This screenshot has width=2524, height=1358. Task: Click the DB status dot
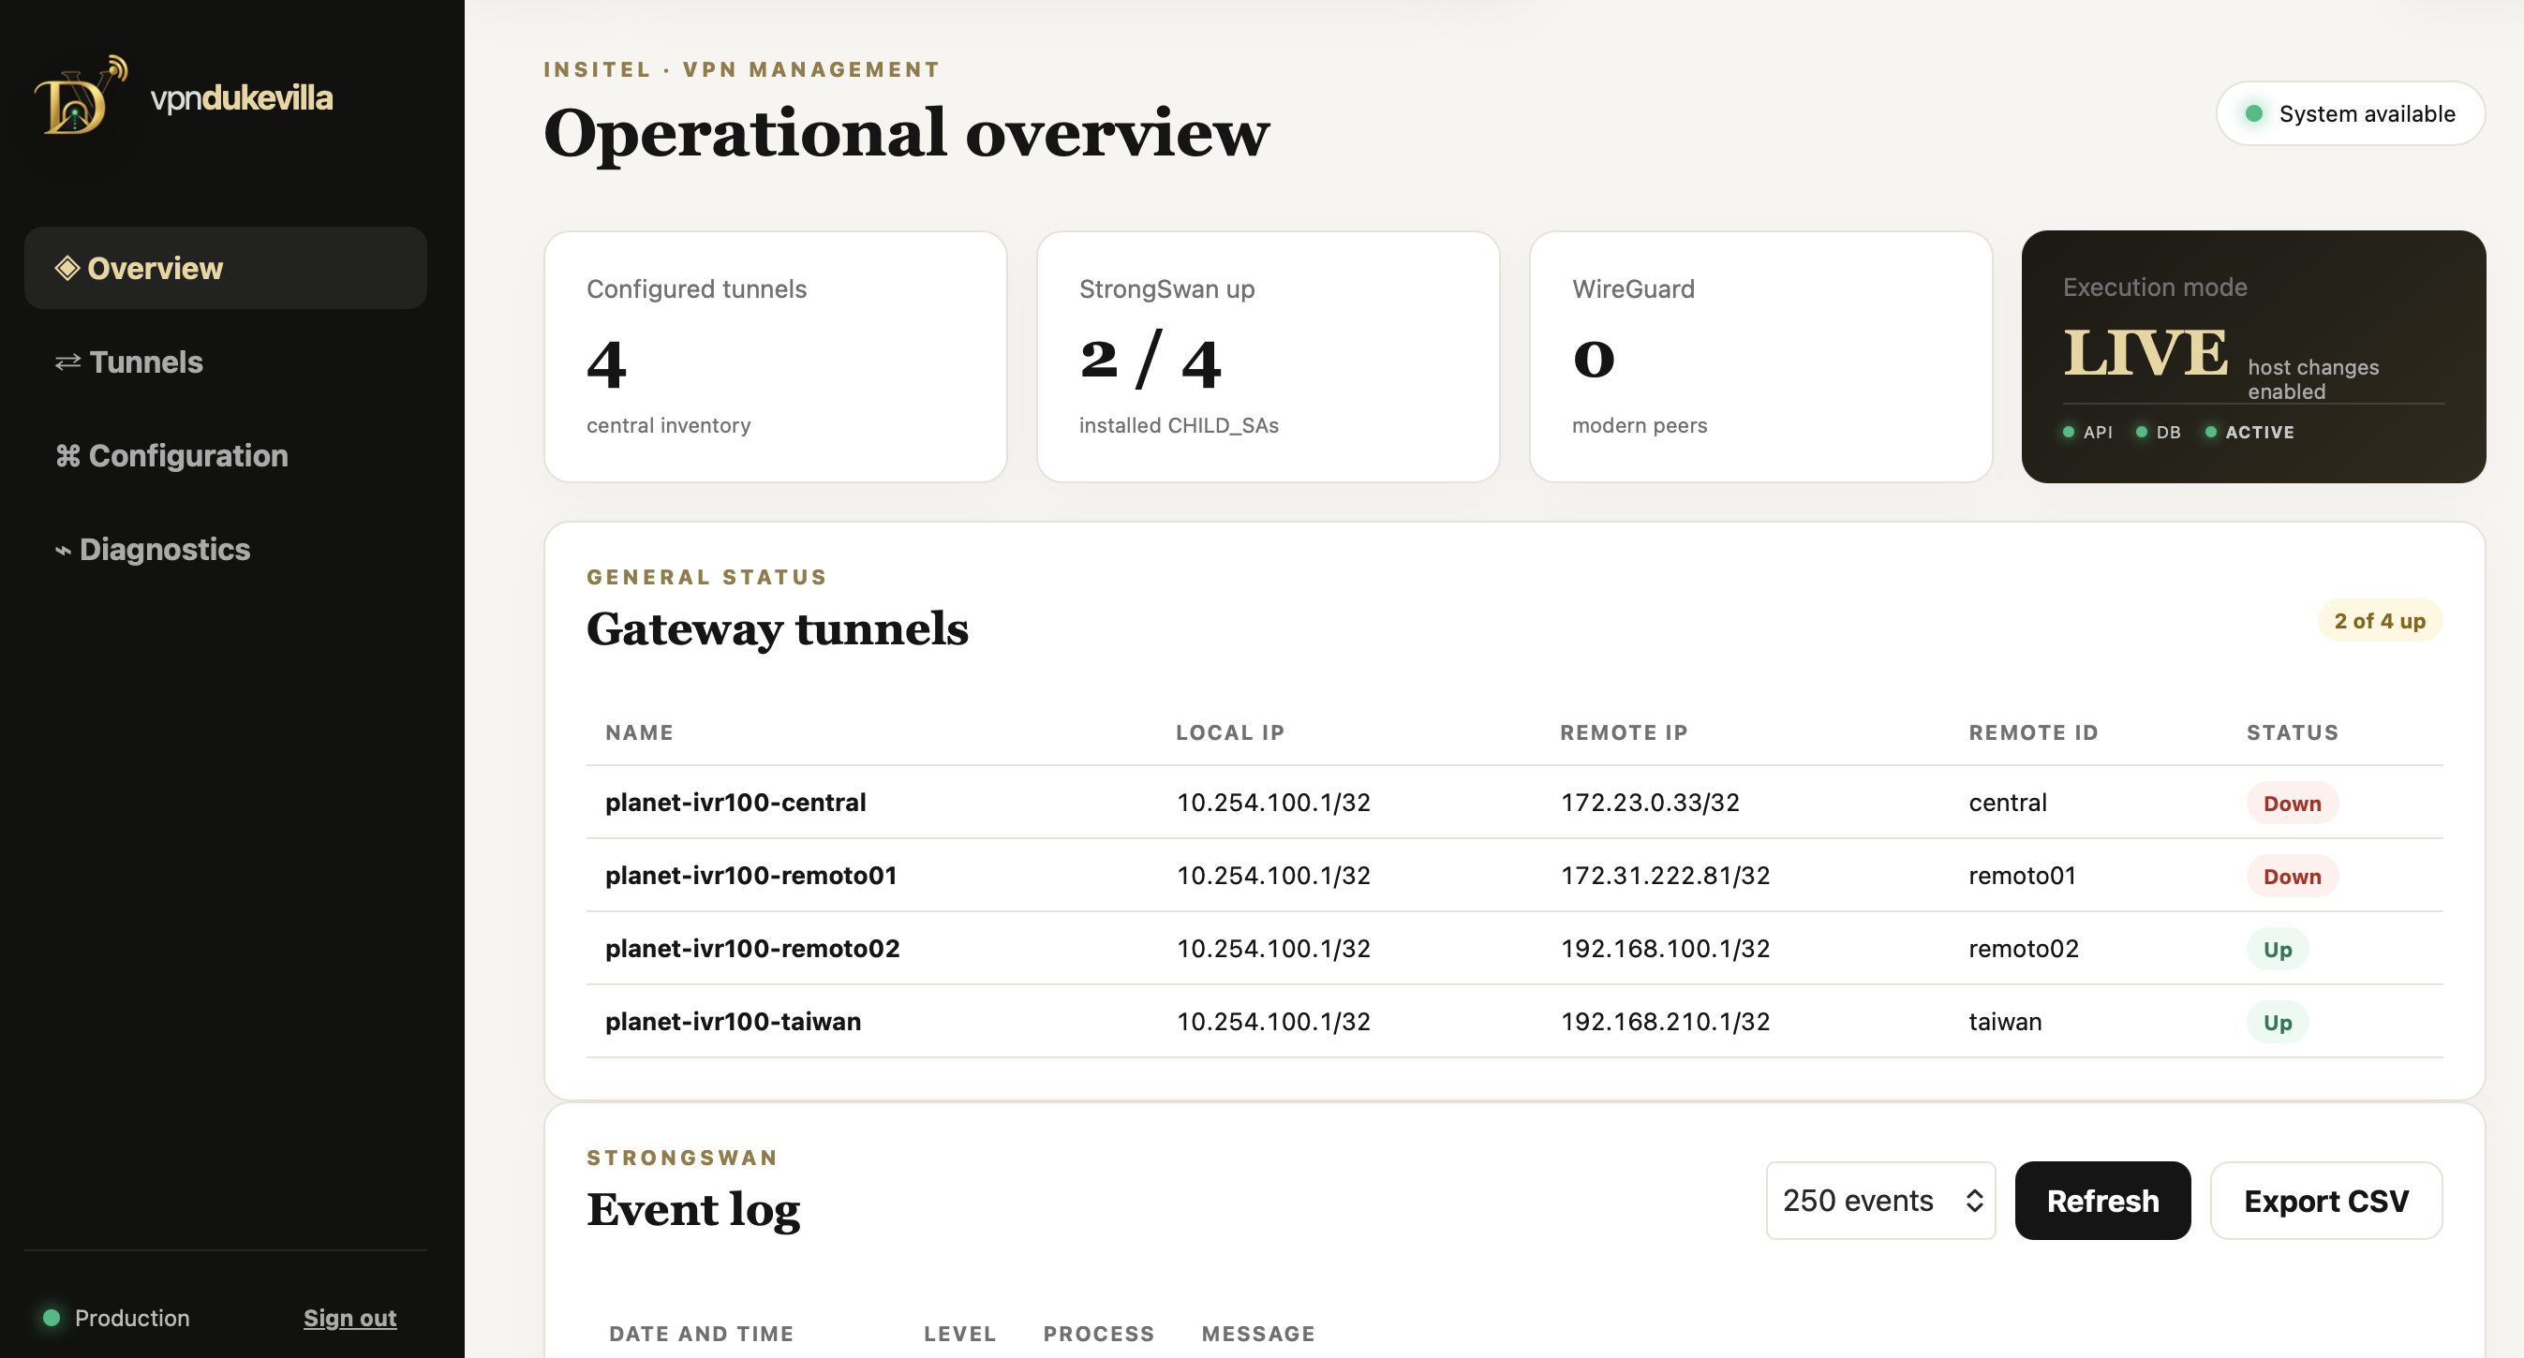pyautogui.click(x=2141, y=432)
